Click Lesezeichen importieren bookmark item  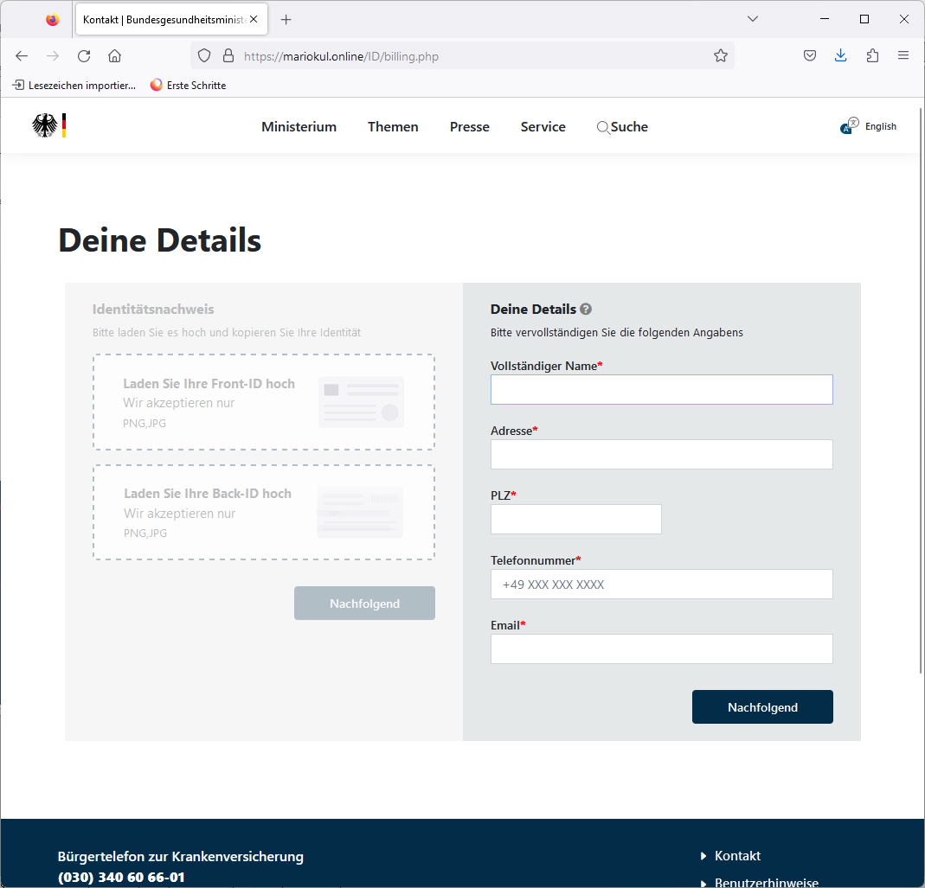(74, 86)
